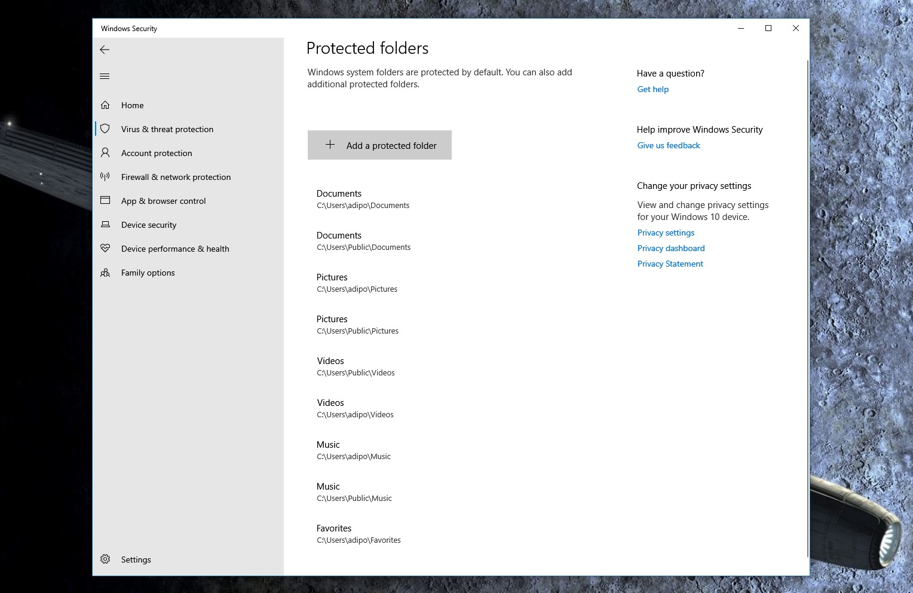The height and width of the screenshot is (593, 913).
Task: Select Family options in sidebar
Action: click(x=148, y=273)
